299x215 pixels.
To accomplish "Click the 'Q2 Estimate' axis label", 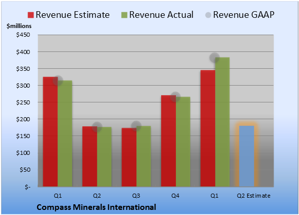I will (254, 196).
